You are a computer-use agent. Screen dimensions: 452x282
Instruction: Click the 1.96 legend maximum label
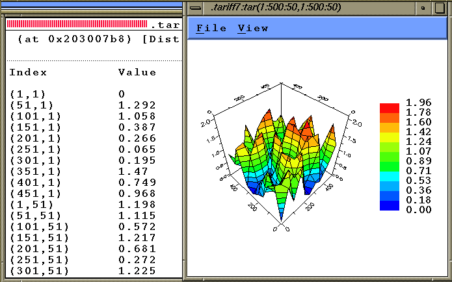tap(418, 103)
